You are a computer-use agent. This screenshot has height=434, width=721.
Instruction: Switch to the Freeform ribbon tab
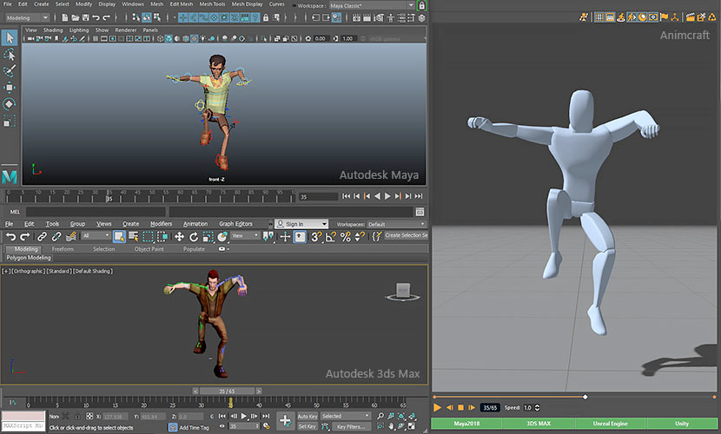coord(63,249)
